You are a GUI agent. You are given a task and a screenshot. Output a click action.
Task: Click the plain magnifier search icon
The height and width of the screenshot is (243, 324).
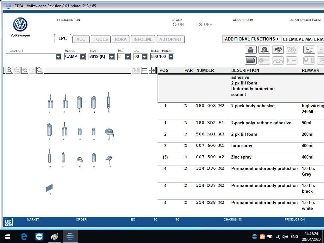click(40, 70)
